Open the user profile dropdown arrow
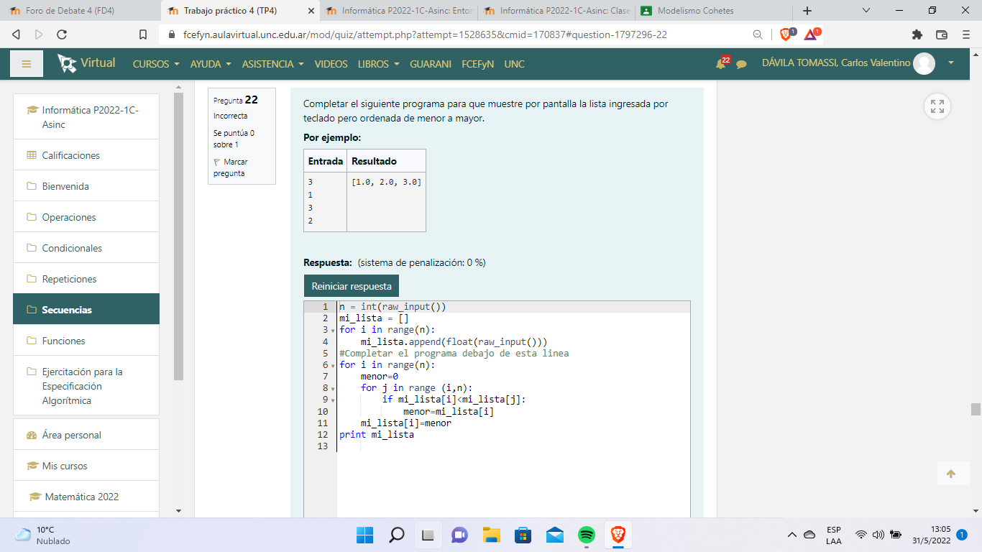982x552 pixels. pyautogui.click(x=951, y=63)
